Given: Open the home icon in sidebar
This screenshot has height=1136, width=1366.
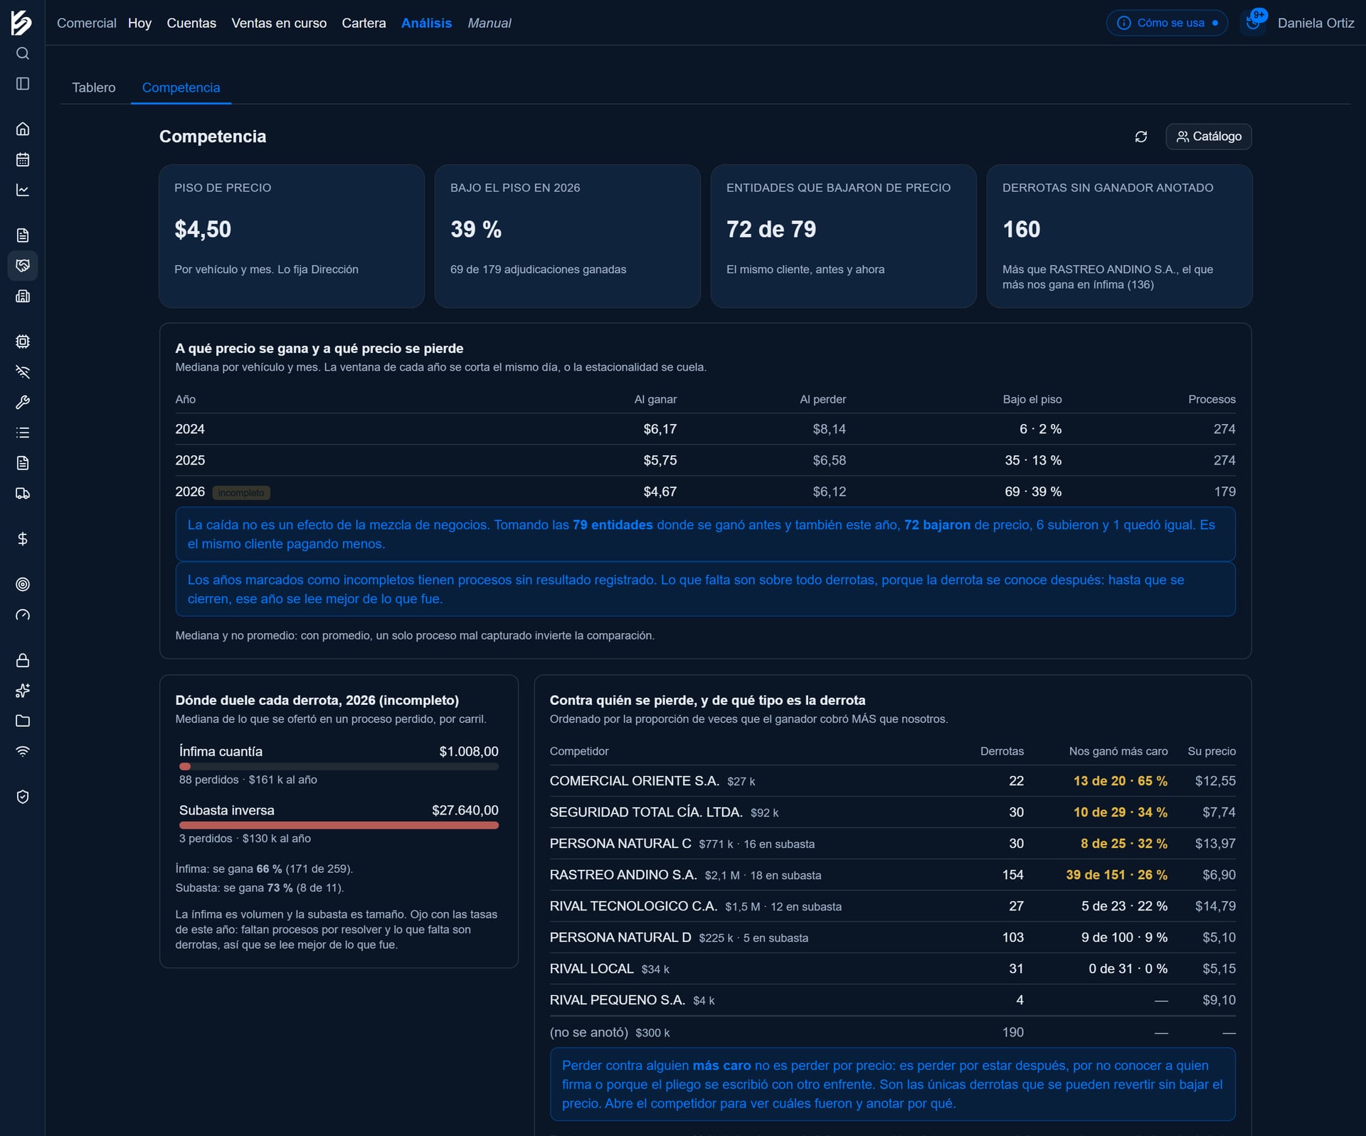Looking at the screenshot, I should pyautogui.click(x=23, y=129).
